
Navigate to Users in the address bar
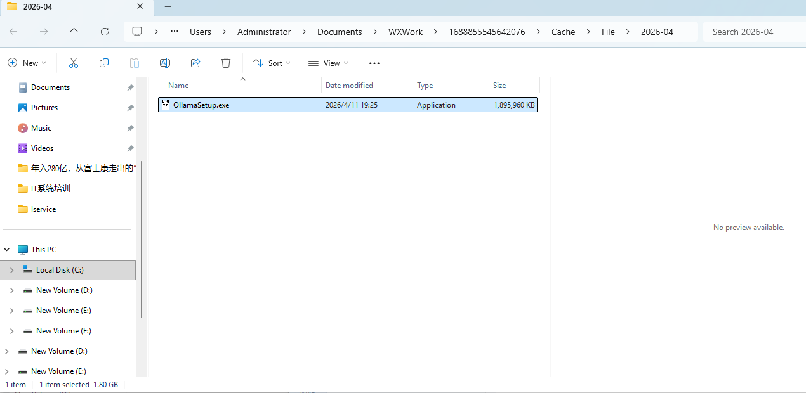pyautogui.click(x=201, y=32)
